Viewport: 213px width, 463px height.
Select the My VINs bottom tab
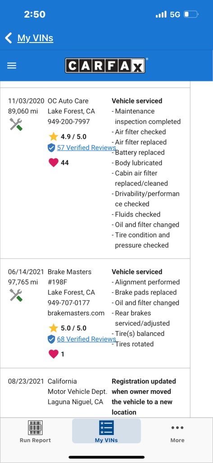(106, 431)
